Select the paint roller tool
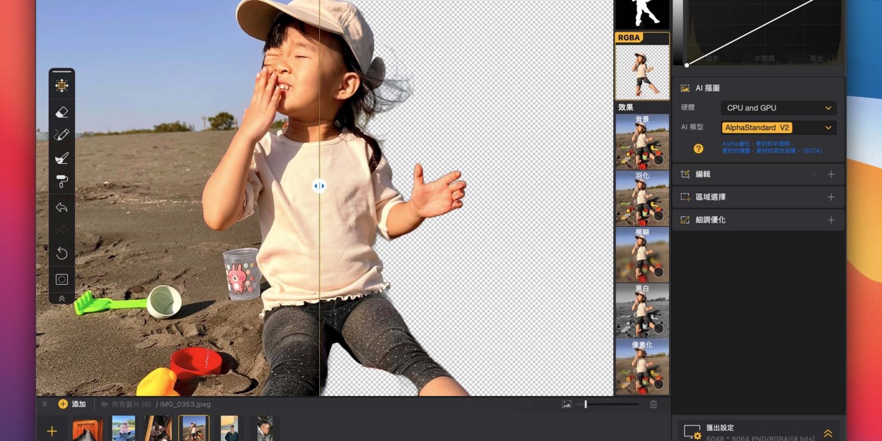The width and height of the screenshot is (882, 441). pyautogui.click(x=61, y=181)
